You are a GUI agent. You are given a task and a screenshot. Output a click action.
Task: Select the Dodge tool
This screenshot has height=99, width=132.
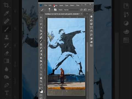pyautogui.click(x=41, y=61)
